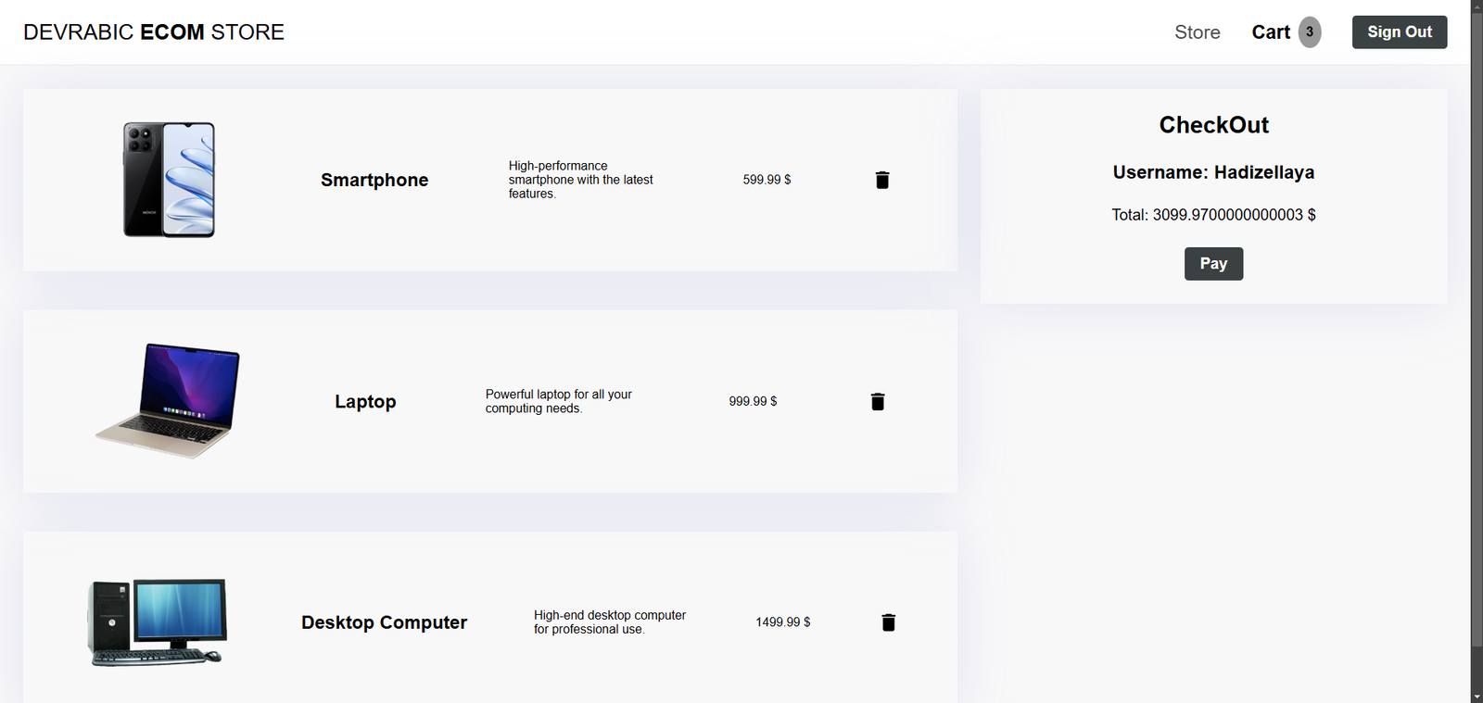Click the Username Hadizellaya text
1483x703 pixels.
pyautogui.click(x=1213, y=172)
